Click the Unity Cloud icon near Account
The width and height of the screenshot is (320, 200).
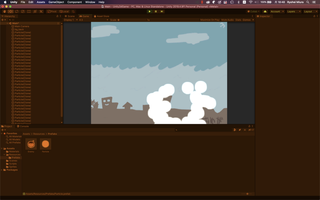coord(265,11)
